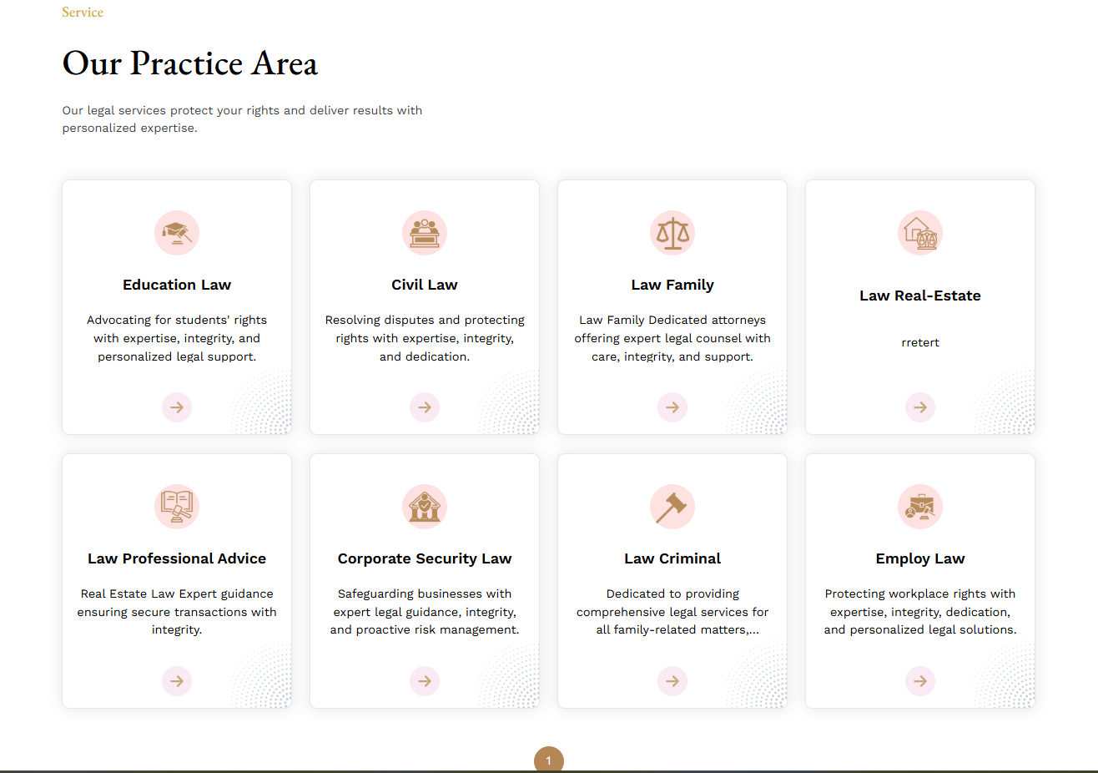
Task: Select the Law Family scales icon
Action: coord(672,233)
